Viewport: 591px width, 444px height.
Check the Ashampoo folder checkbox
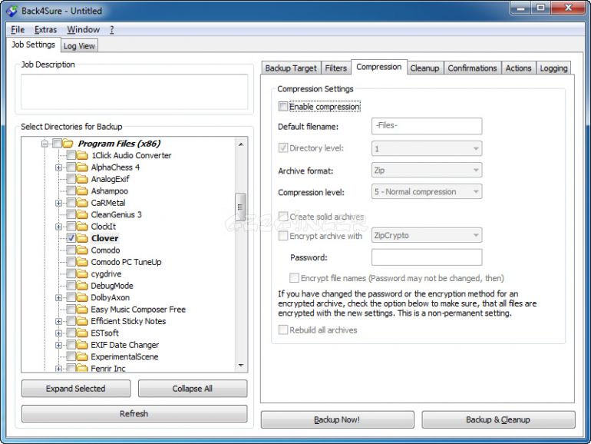[x=71, y=191]
